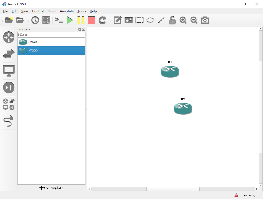Click the 1 warning status indicator
Image resolution: width=263 pixels, height=199 pixels.
tap(245, 195)
